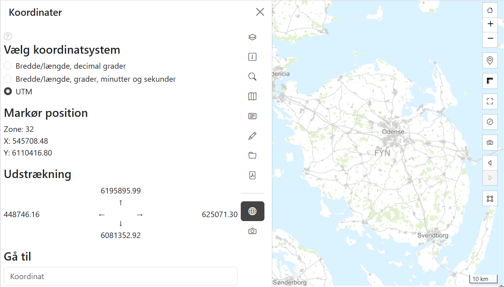Screen dimensions: 504x287
Task: Zoom in on the map with plus
Action: pos(490,24)
